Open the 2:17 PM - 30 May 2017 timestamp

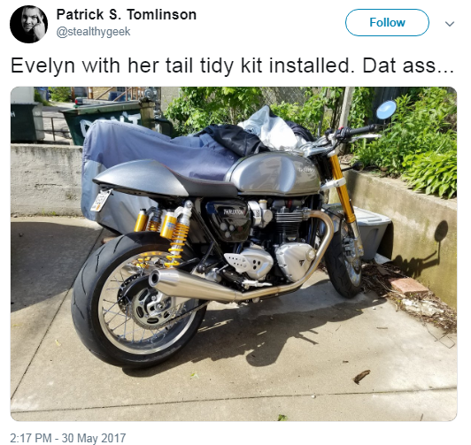pyautogui.click(x=68, y=438)
